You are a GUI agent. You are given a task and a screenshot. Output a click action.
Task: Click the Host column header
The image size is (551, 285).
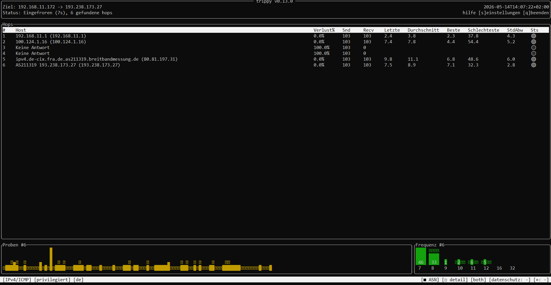point(21,30)
